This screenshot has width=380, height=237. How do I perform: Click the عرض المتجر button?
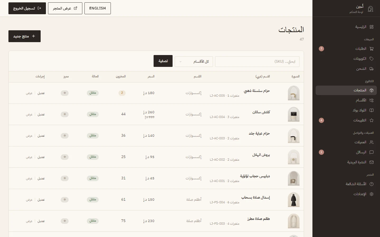pyautogui.click(x=65, y=8)
